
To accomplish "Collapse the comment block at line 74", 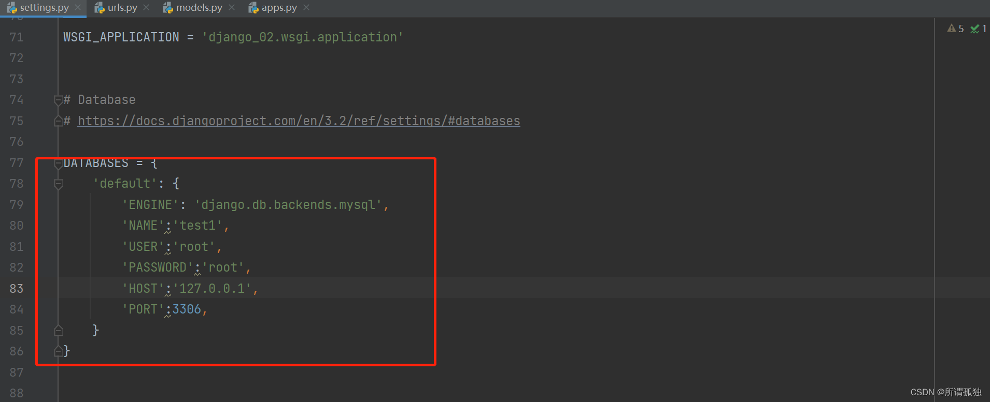I will click(x=59, y=100).
